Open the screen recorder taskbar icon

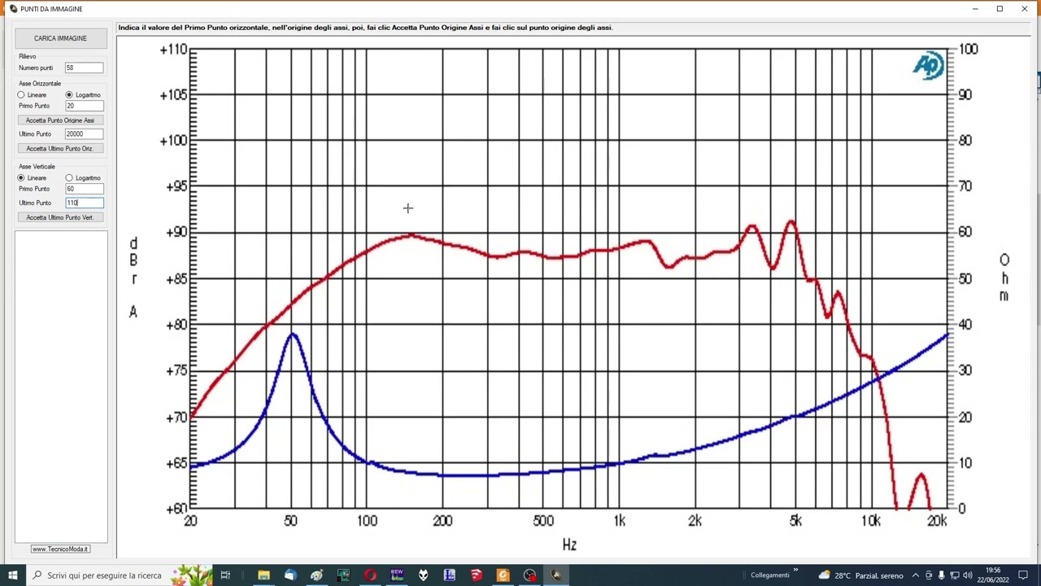click(x=529, y=575)
